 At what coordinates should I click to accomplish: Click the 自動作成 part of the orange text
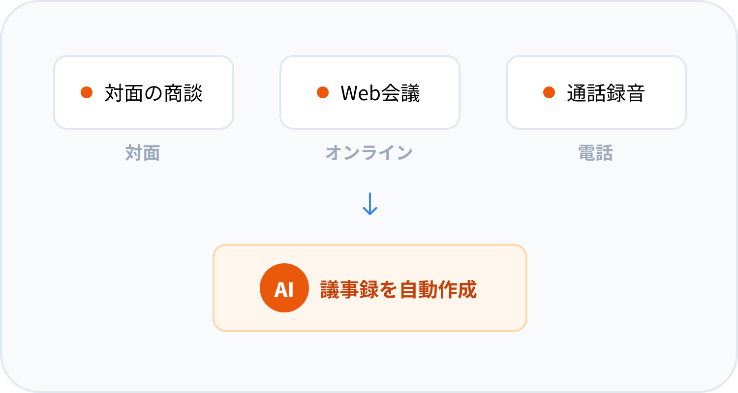(x=438, y=289)
